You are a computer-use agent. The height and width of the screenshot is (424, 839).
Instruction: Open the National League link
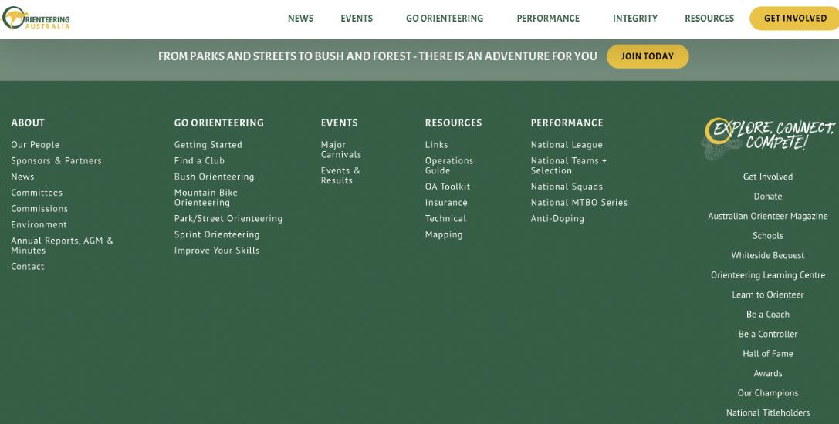click(567, 145)
